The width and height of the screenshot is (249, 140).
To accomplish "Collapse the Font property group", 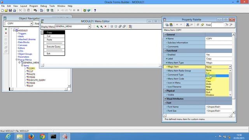I will coord(165,103).
